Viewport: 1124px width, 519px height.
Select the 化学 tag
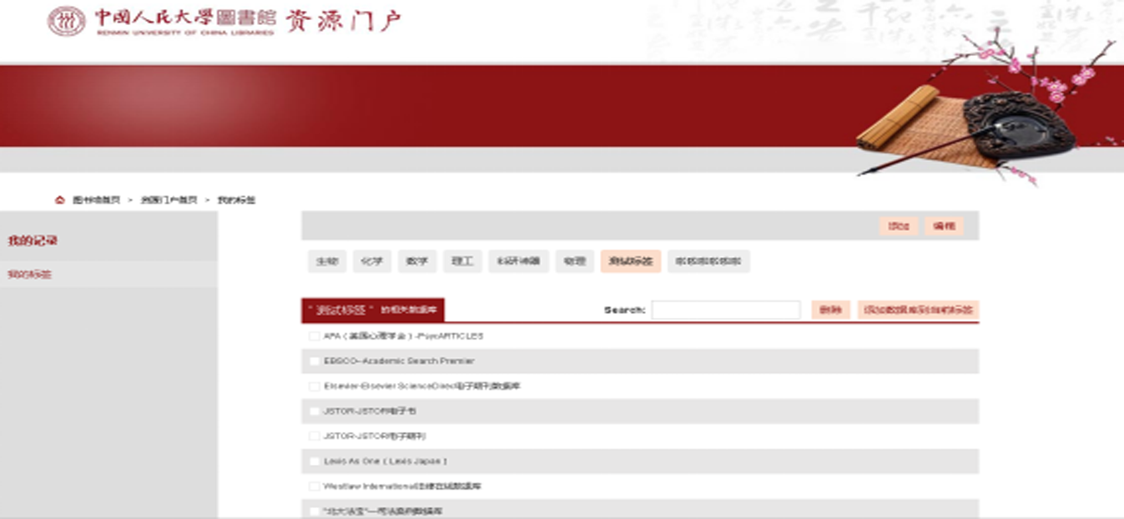[x=372, y=261]
